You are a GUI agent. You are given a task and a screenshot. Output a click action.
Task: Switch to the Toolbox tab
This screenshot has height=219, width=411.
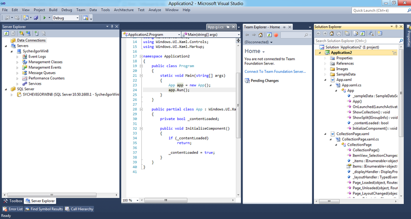(13, 201)
